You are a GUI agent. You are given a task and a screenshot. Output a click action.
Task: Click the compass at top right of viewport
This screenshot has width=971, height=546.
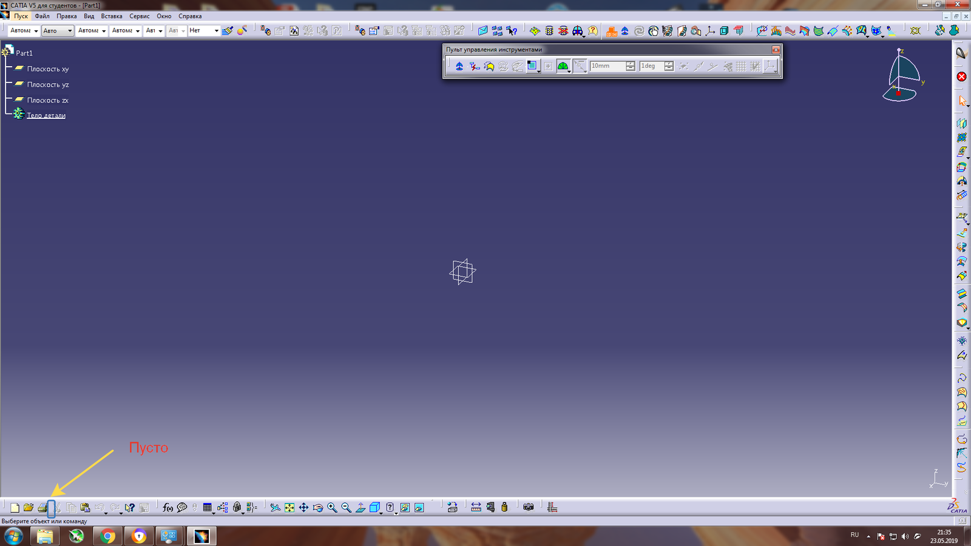coord(901,76)
